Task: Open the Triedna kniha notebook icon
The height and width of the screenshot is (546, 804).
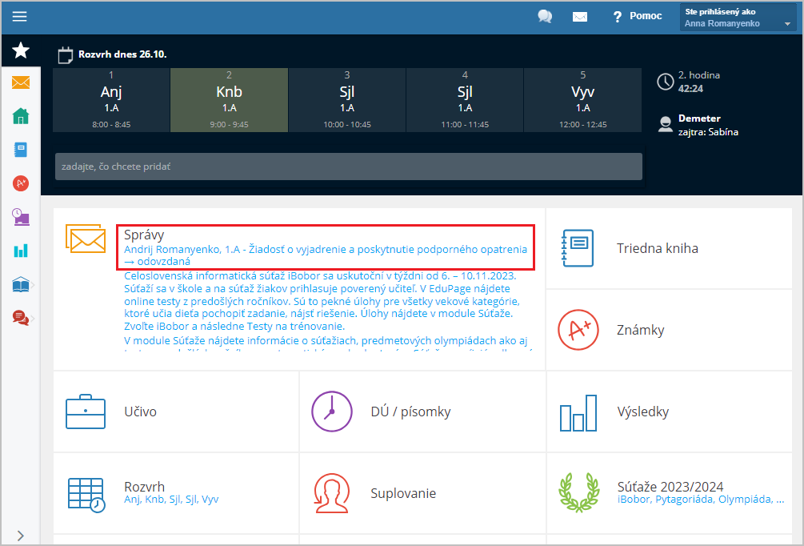Action: tap(578, 248)
